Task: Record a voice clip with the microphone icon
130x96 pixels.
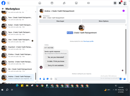Action: coord(40,79)
